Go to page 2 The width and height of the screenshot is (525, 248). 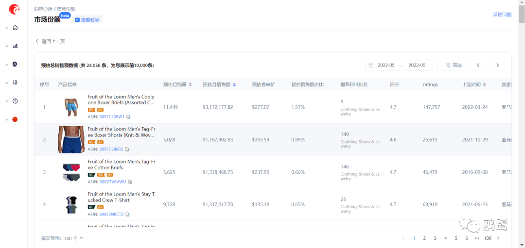424,238
